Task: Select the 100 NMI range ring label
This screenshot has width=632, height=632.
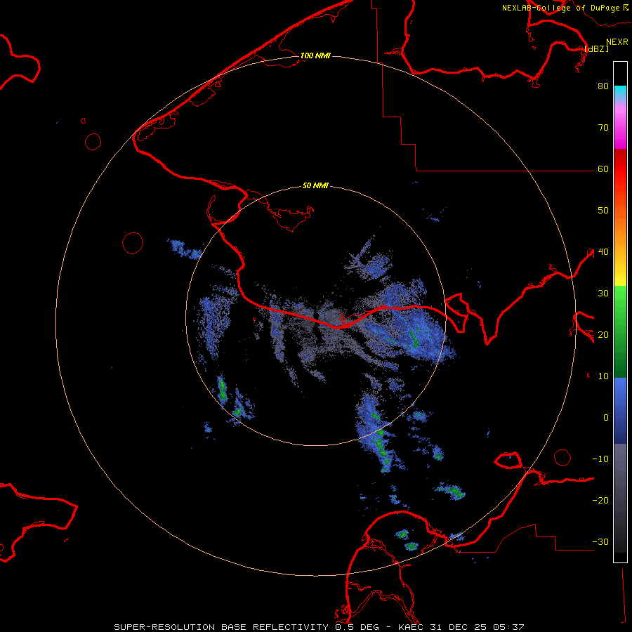Action: coord(315,55)
